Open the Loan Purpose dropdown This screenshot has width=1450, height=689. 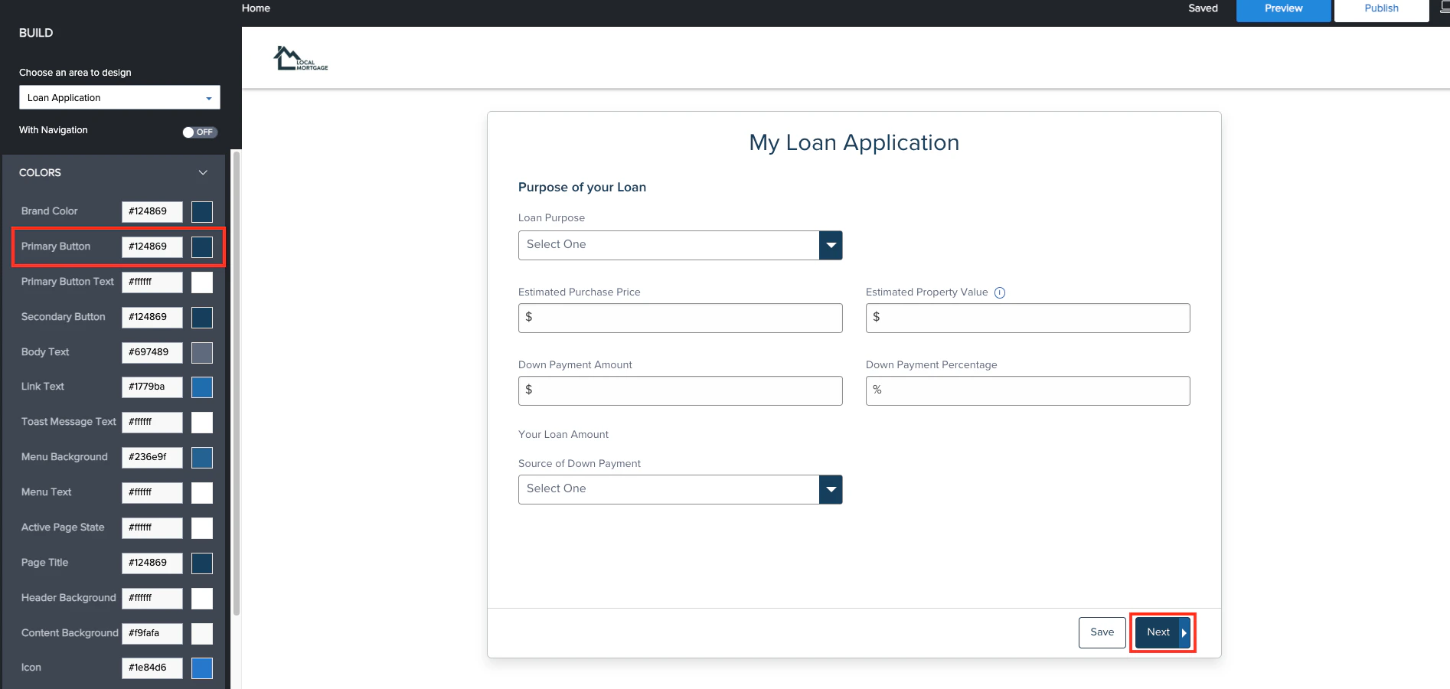[x=831, y=245]
